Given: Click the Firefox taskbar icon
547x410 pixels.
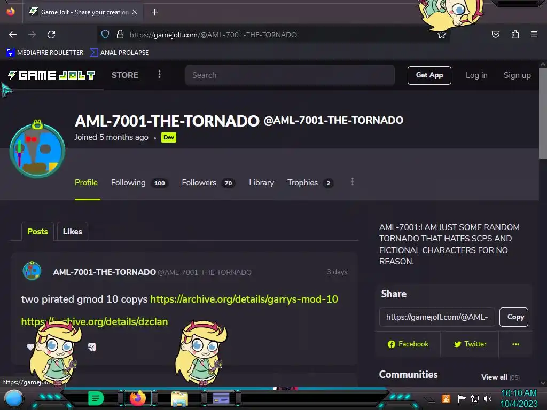Looking at the screenshot, I should point(138,398).
